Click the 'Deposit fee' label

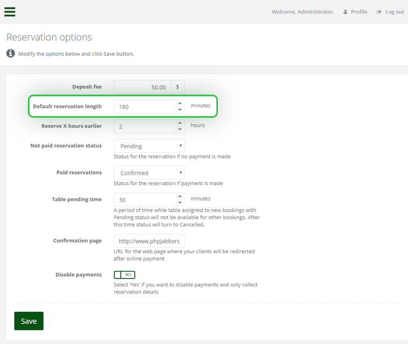pyautogui.click(x=87, y=87)
